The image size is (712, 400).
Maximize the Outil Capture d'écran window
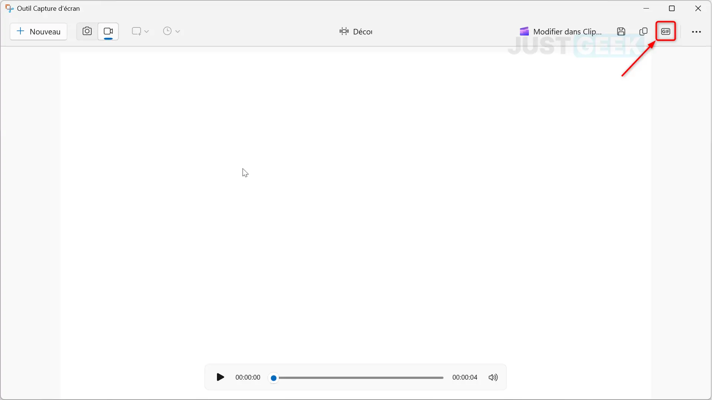(672, 8)
